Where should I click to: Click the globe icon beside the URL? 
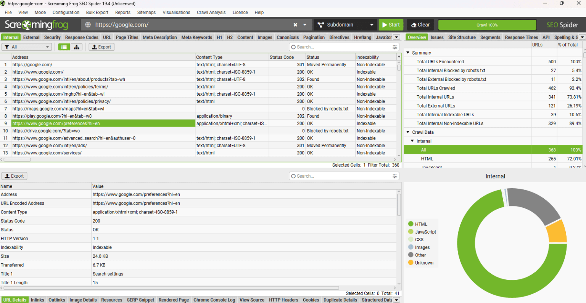click(x=88, y=25)
